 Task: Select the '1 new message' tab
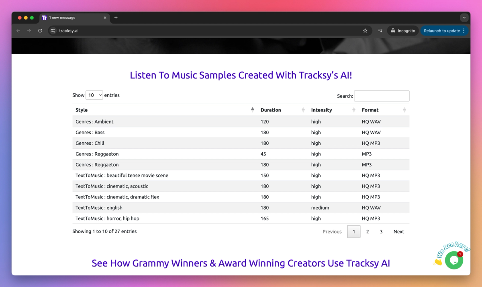point(74,18)
